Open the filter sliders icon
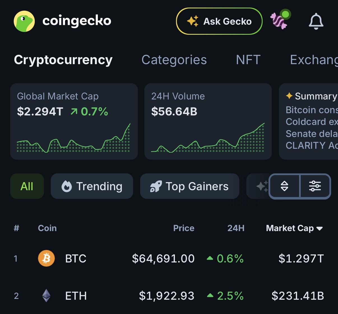338x314 pixels. click(315, 186)
